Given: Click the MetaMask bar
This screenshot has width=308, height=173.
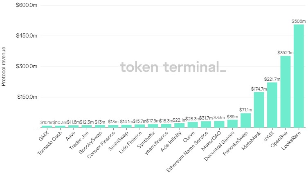Looking at the screenshot, I should click(259, 110).
